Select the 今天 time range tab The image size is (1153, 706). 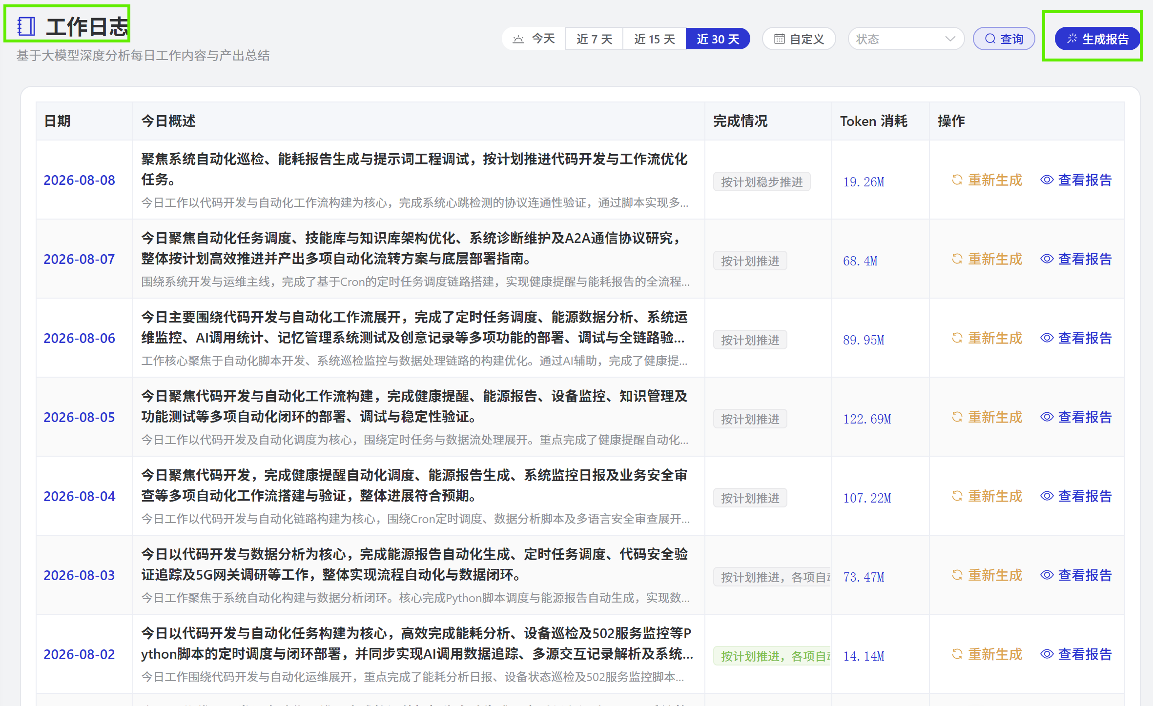[534, 39]
